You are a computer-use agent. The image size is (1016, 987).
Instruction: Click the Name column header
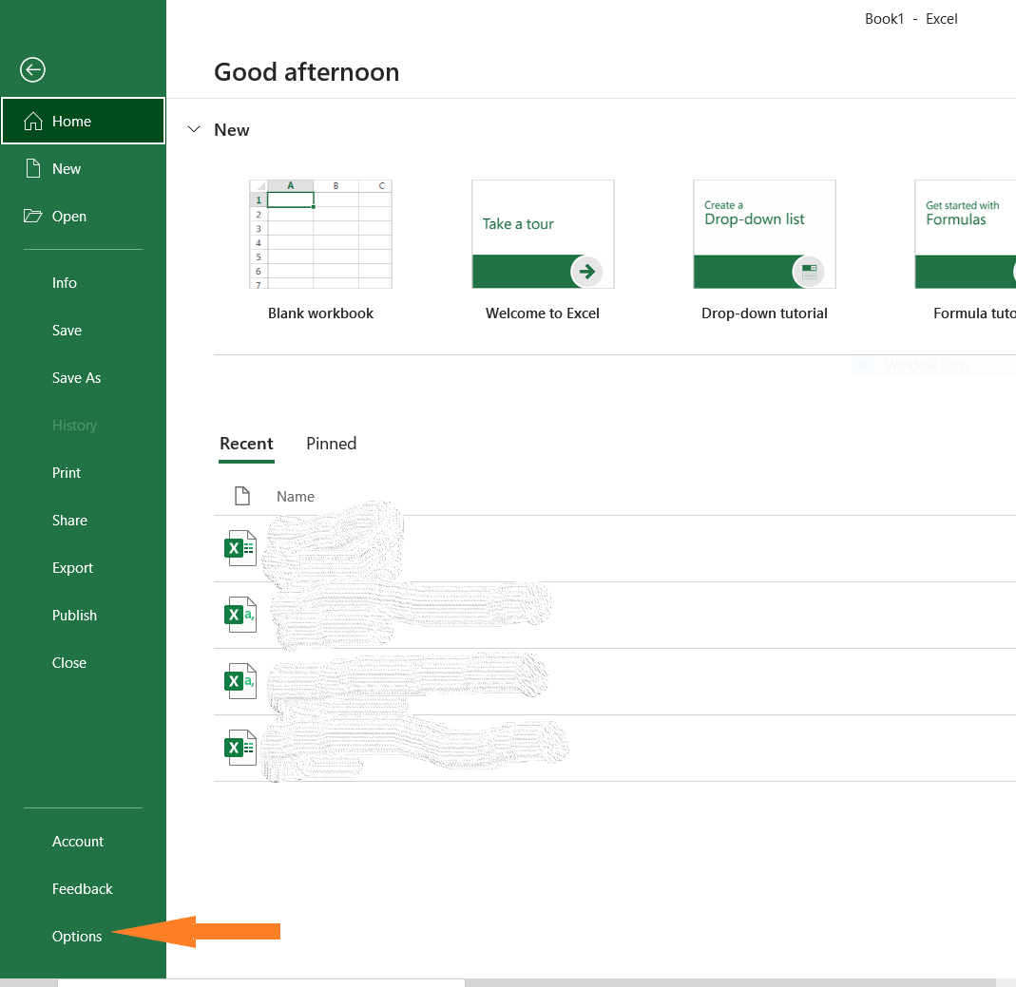pos(296,497)
